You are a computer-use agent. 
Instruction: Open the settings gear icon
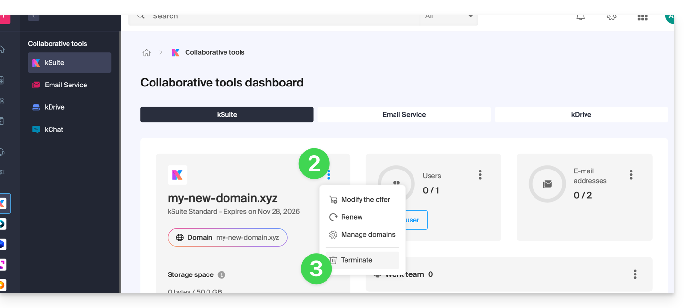[611, 17]
